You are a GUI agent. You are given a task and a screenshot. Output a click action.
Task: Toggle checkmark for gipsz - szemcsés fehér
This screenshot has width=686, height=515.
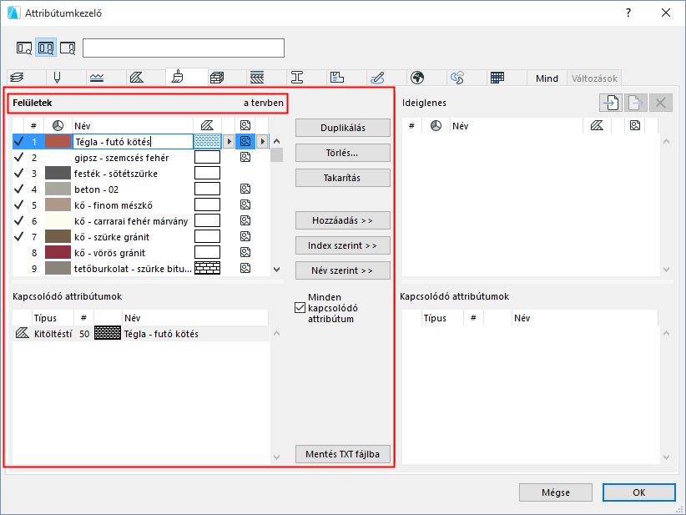coord(19,157)
